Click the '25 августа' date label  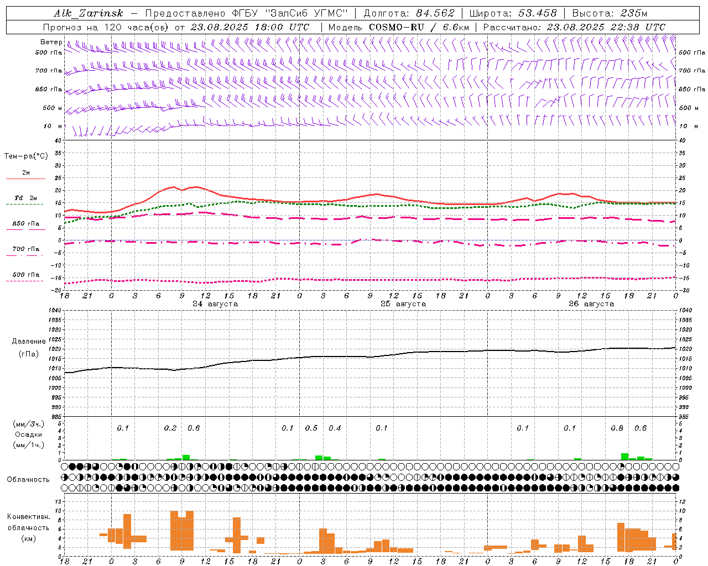click(403, 304)
